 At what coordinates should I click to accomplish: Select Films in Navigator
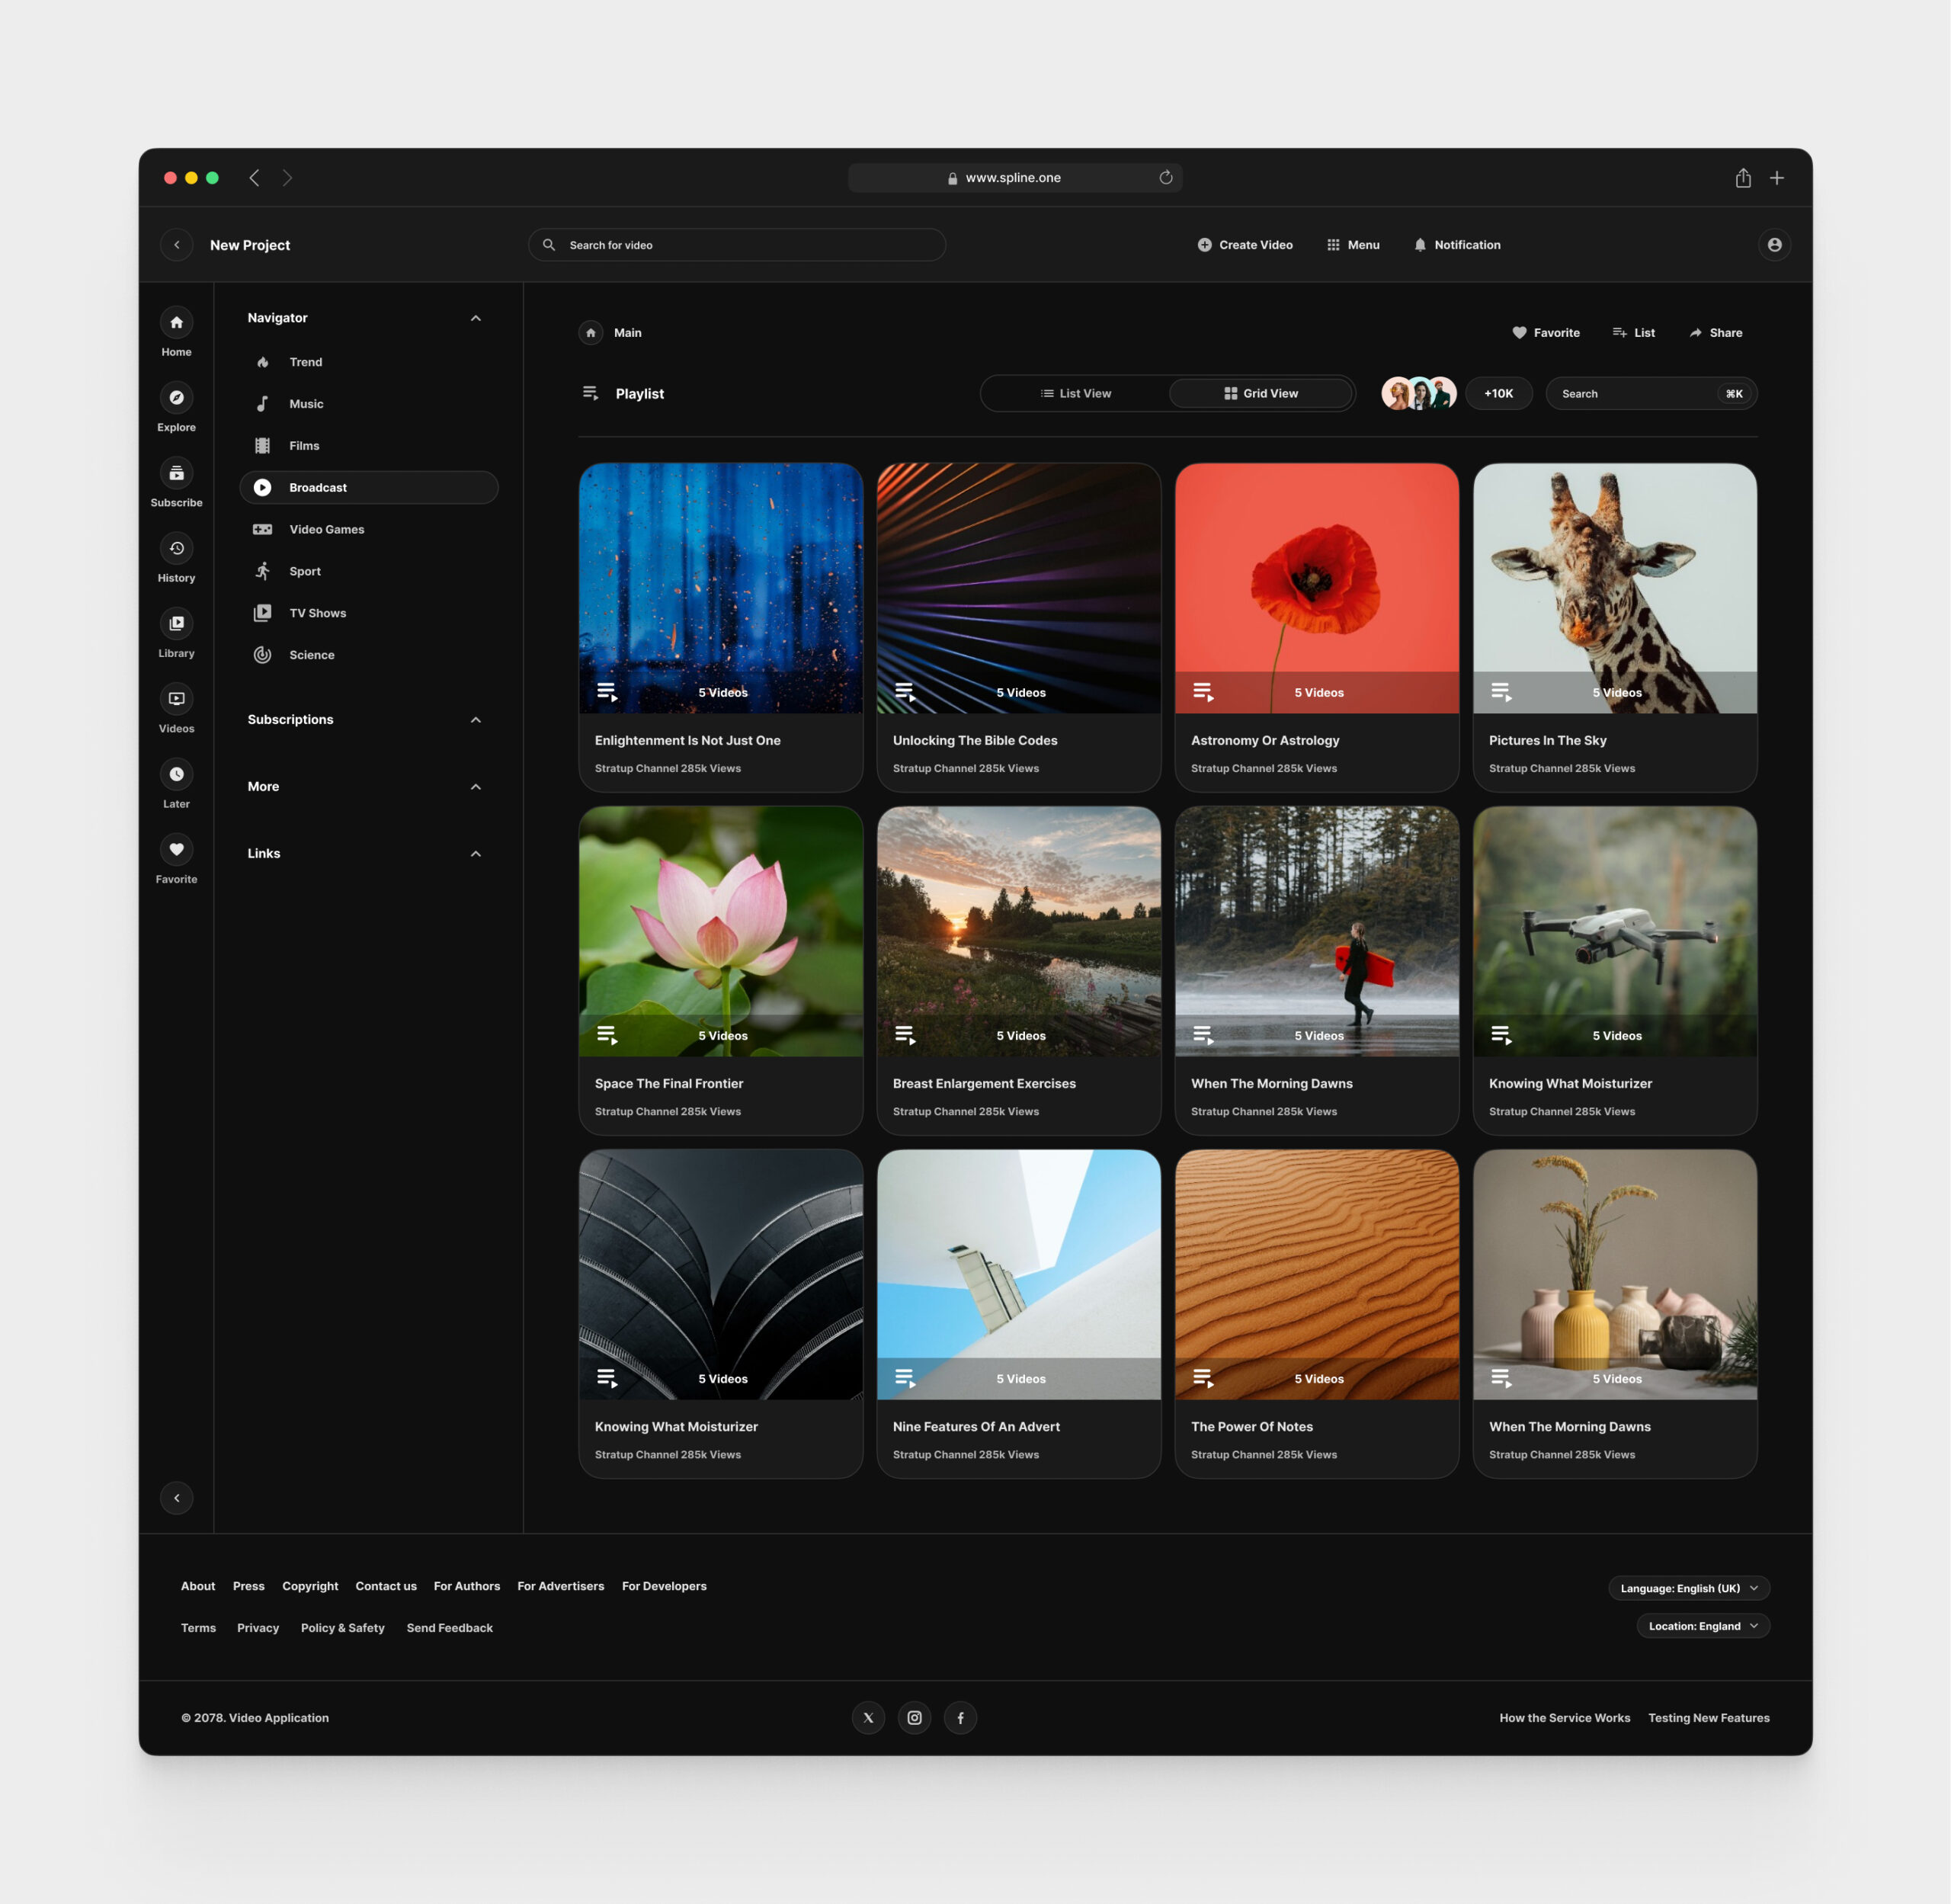(x=369, y=446)
